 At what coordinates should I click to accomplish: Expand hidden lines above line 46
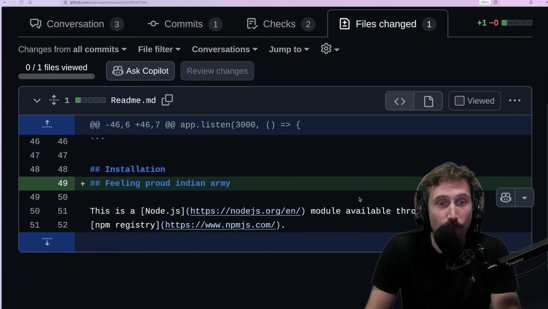47,125
